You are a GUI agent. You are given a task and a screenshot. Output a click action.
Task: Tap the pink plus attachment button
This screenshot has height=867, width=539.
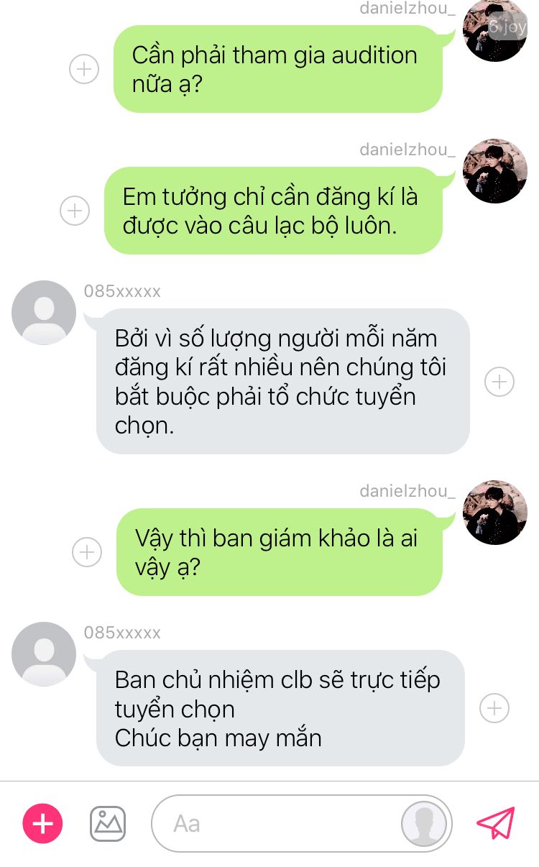pyautogui.click(x=43, y=822)
